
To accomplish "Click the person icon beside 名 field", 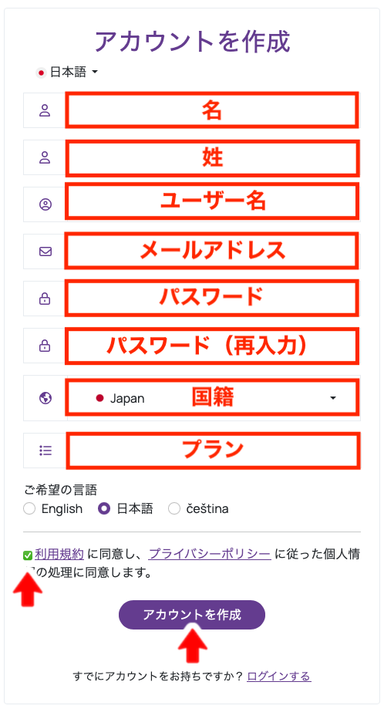I will click(x=45, y=110).
